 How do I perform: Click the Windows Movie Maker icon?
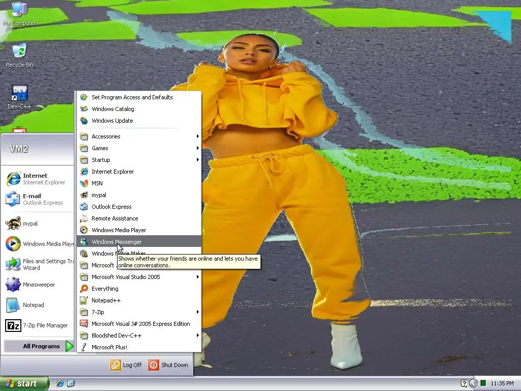click(84, 254)
